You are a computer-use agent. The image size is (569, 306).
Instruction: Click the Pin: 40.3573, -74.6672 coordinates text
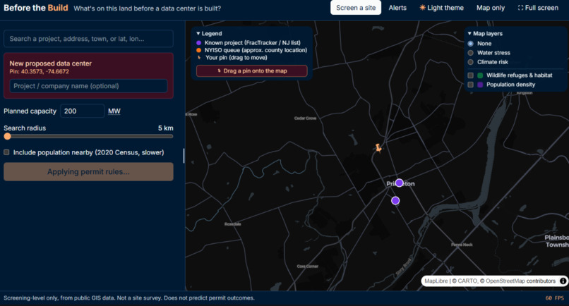[x=40, y=71]
